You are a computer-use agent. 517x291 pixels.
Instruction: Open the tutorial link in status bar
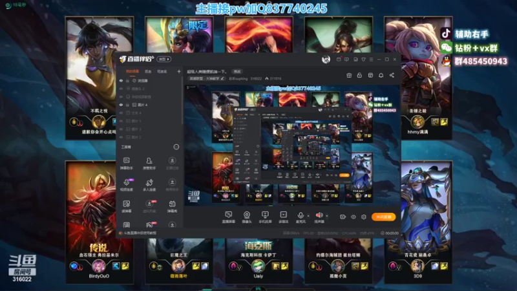[x=140, y=233]
